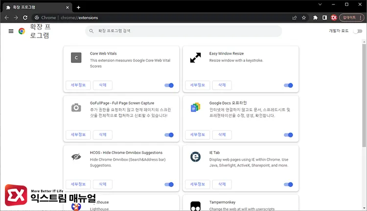Click the red profile avatar icon

334,18
